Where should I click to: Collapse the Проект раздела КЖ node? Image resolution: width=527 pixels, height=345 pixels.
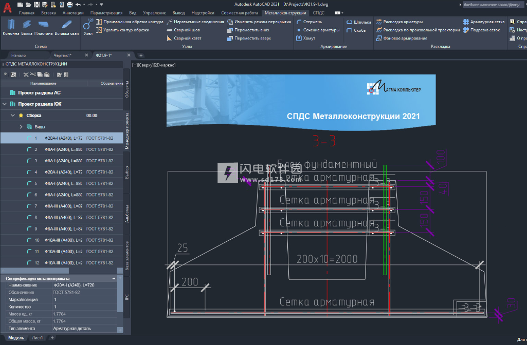point(5,104)
